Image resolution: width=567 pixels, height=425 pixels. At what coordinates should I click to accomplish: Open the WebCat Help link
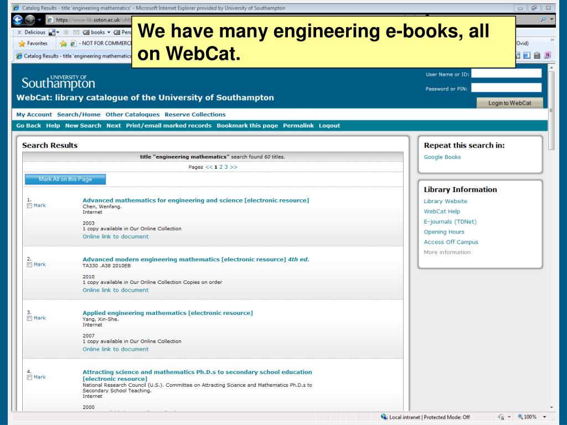[x=442, y=211]
